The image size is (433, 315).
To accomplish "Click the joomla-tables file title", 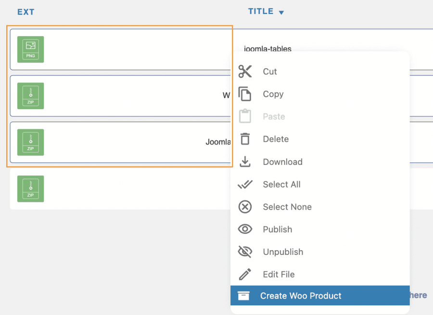I will (267, 49).
